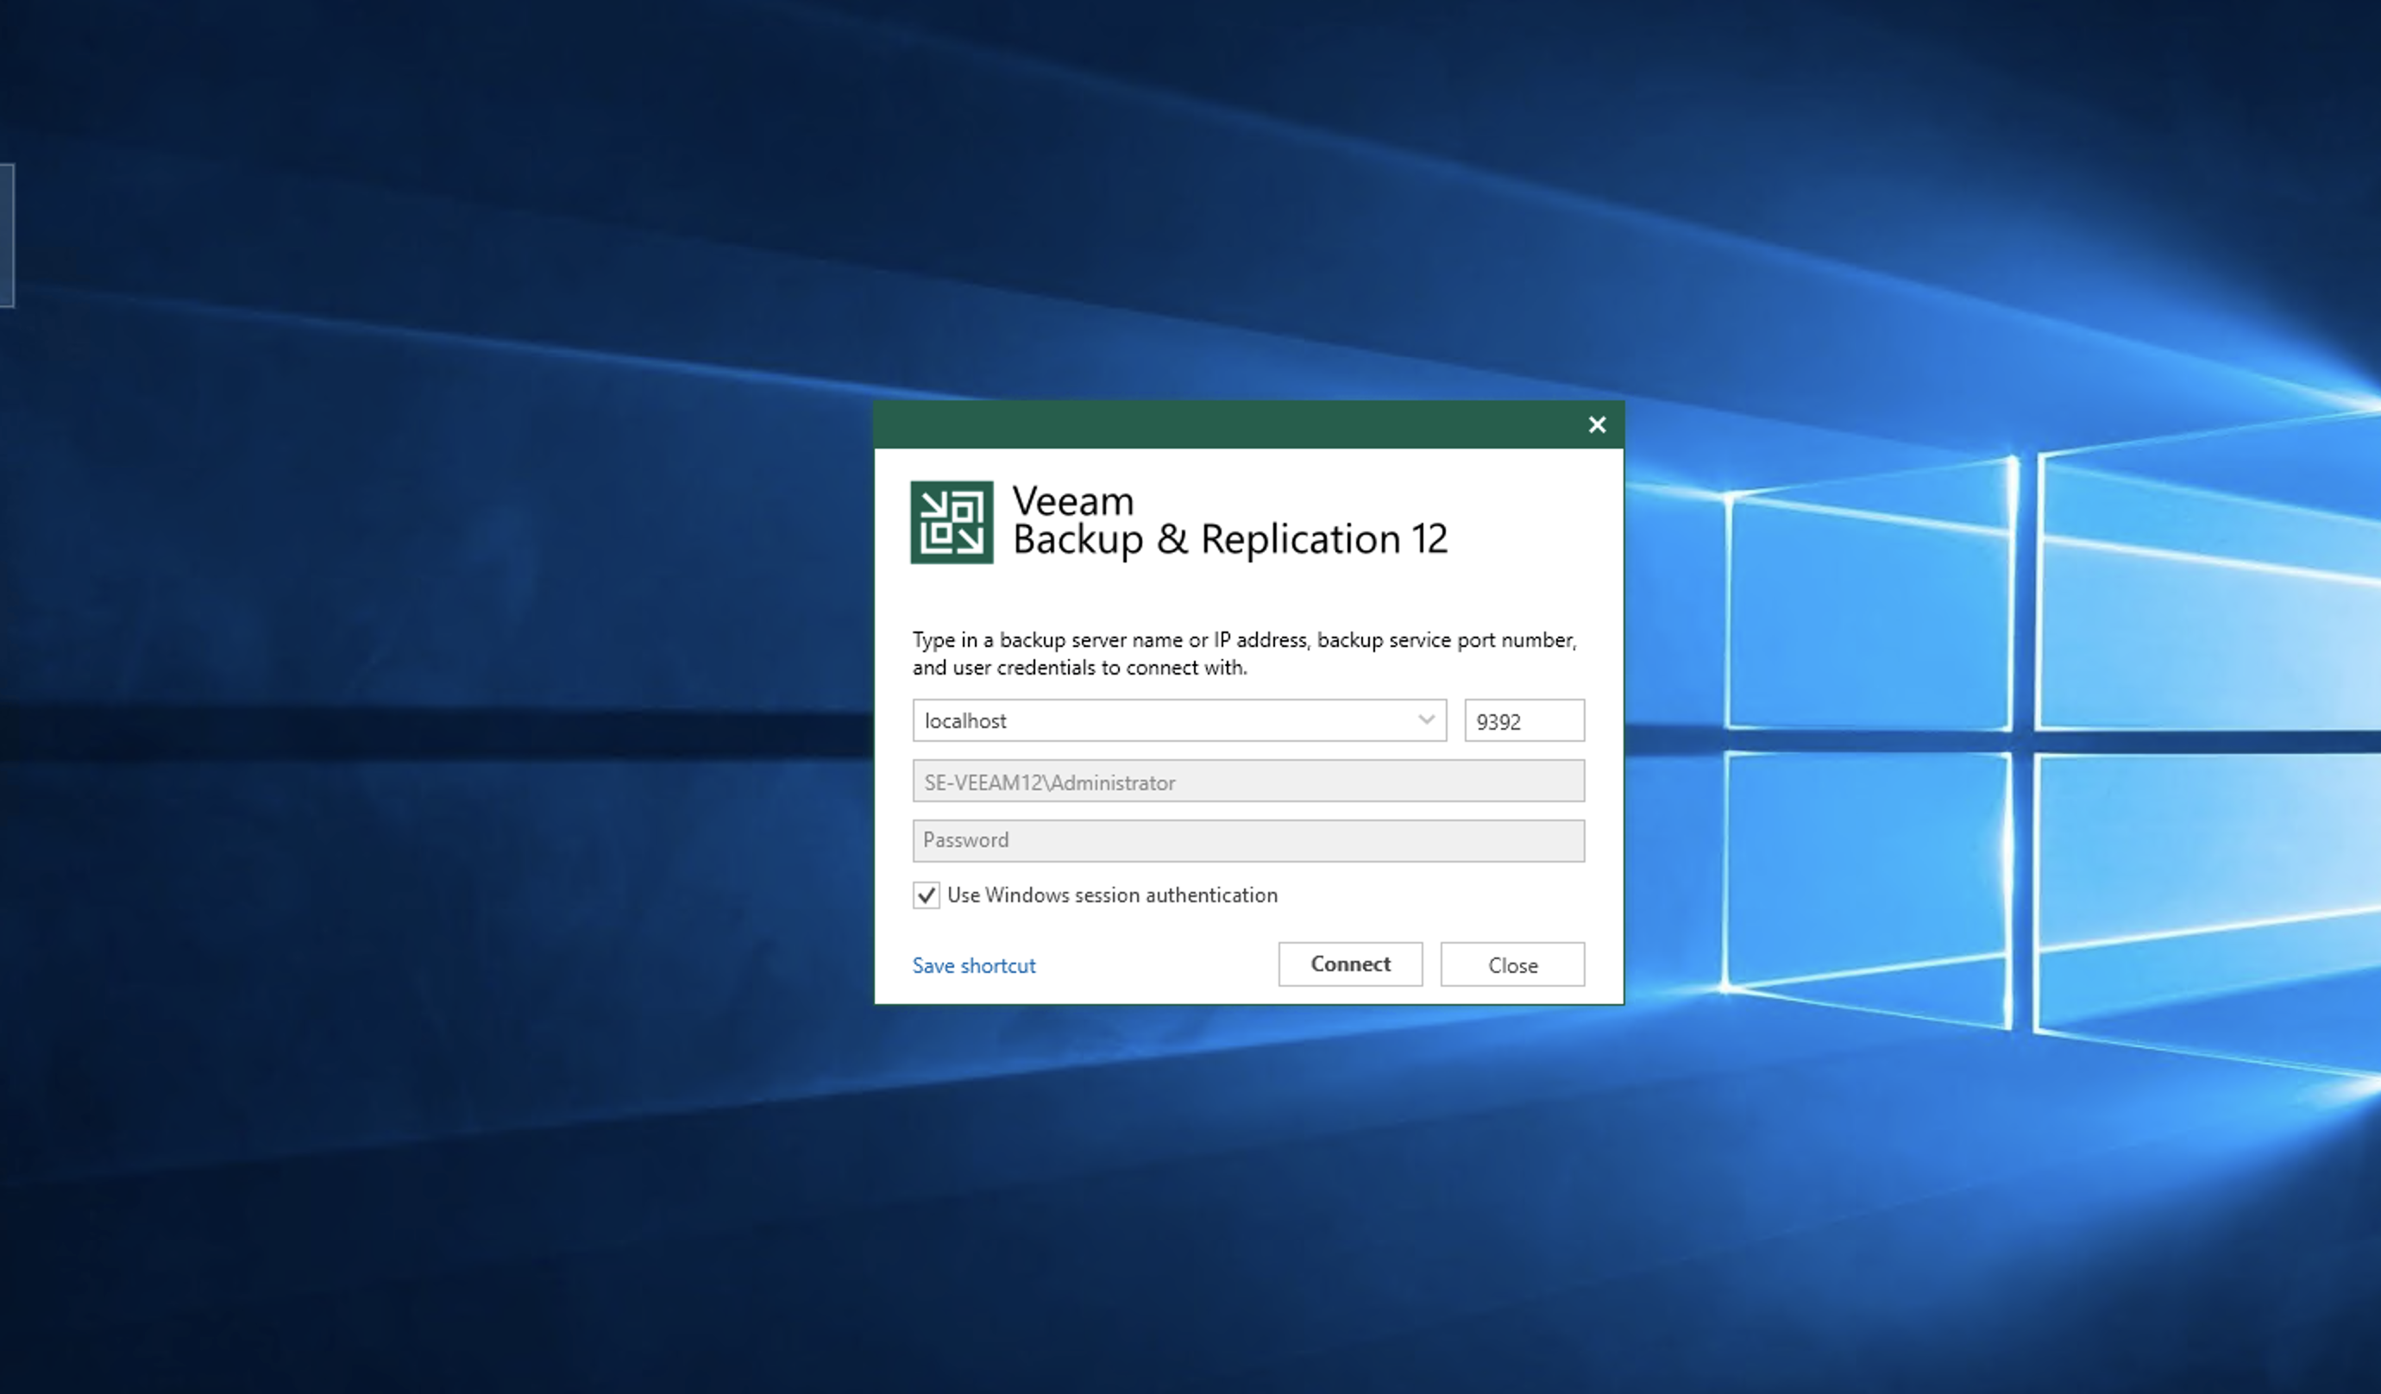Expand the localhost server dropdown arrow
The width and height of the screenshot is (2381, 1394).
(1426, 720)
